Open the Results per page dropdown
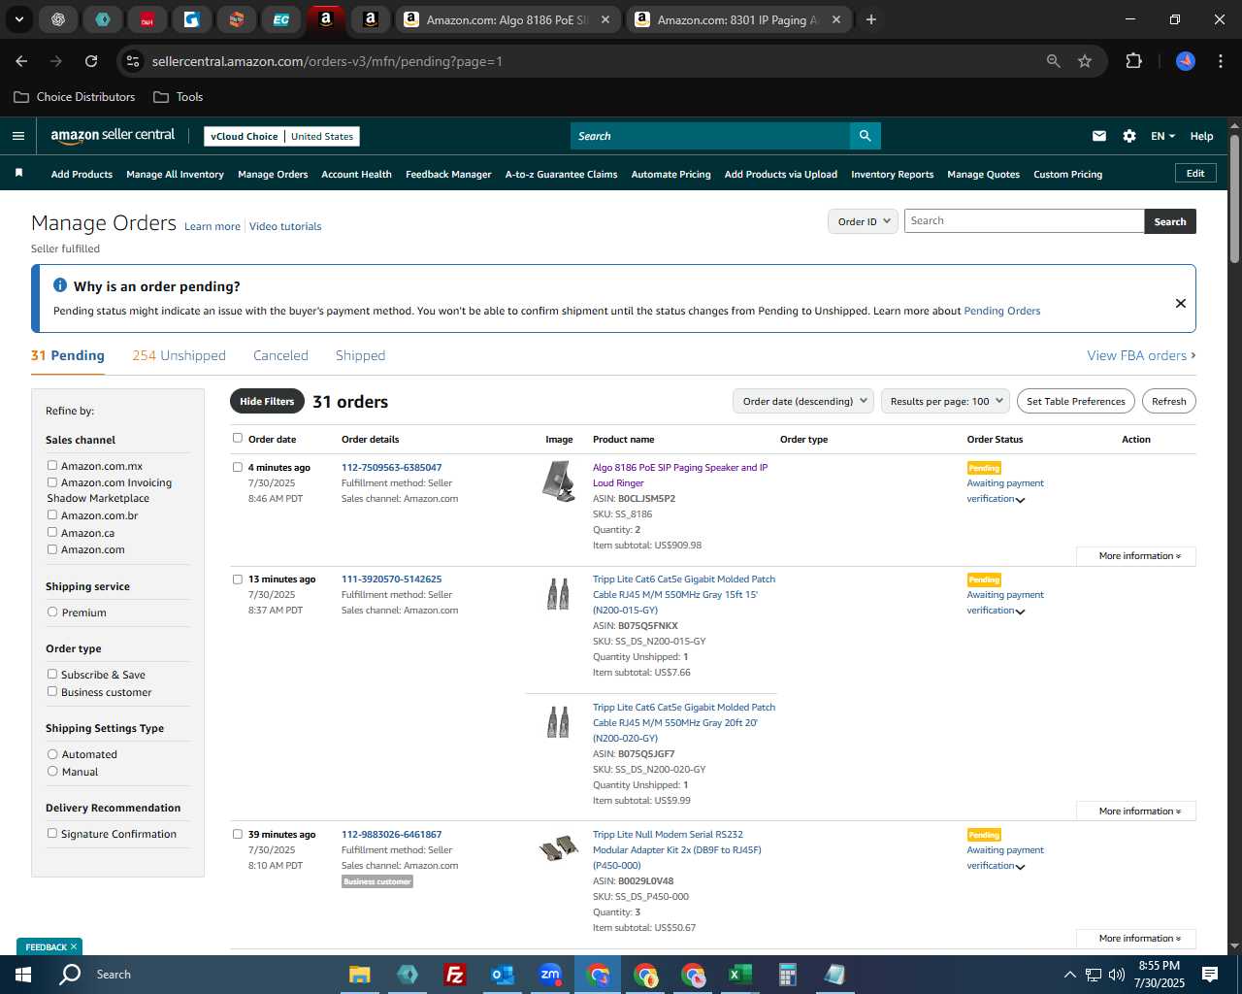 [x=946, y=401]
